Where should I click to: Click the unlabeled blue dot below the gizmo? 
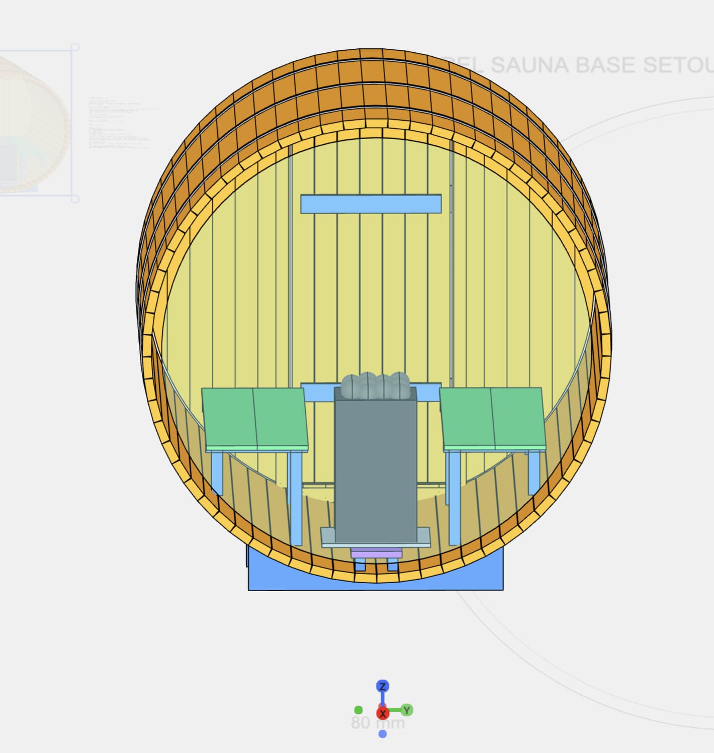pos(383,734)
